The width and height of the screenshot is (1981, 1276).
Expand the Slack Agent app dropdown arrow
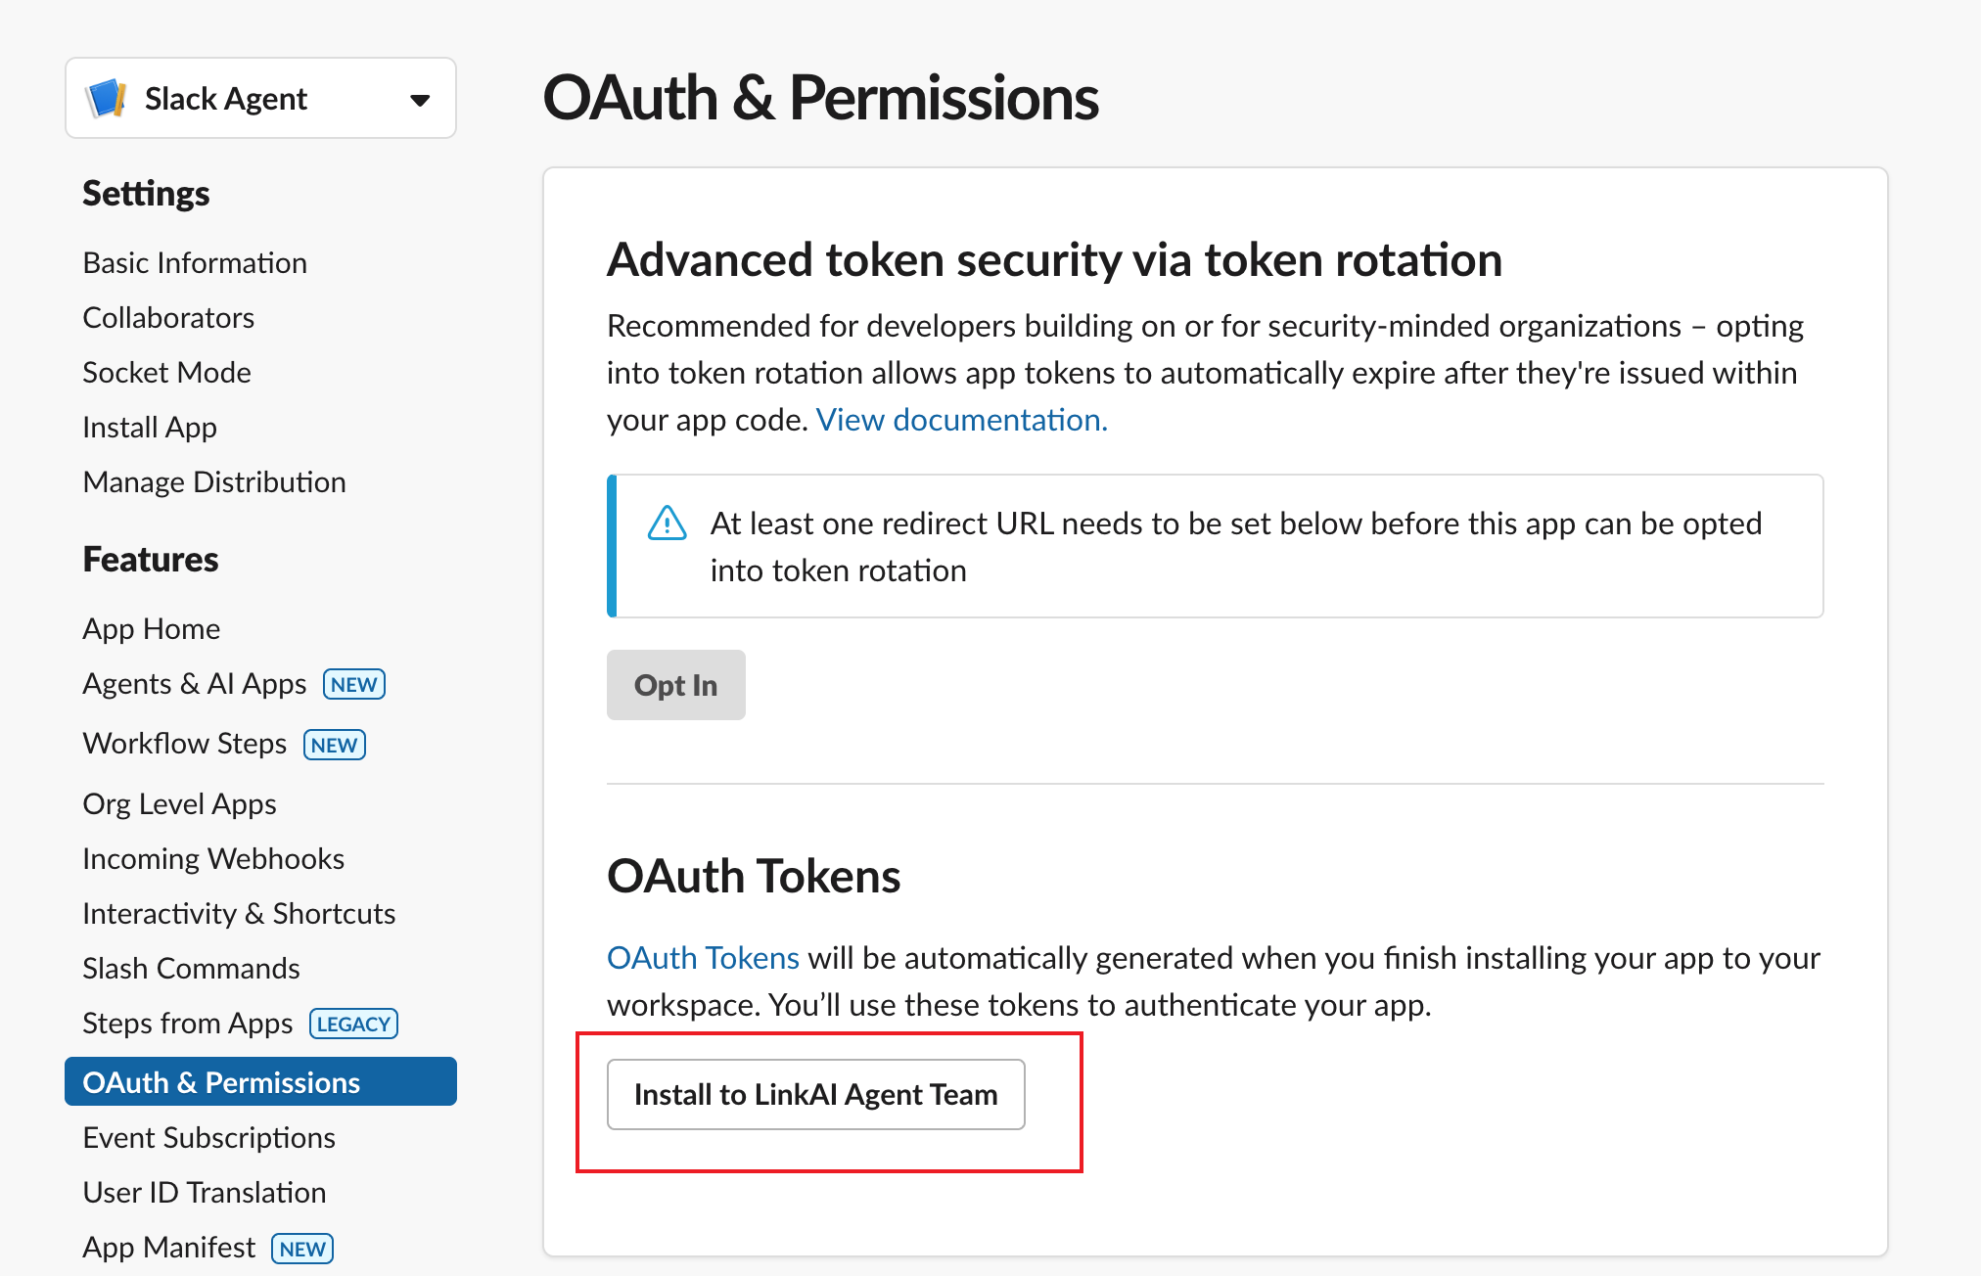[x=420, y=100]
